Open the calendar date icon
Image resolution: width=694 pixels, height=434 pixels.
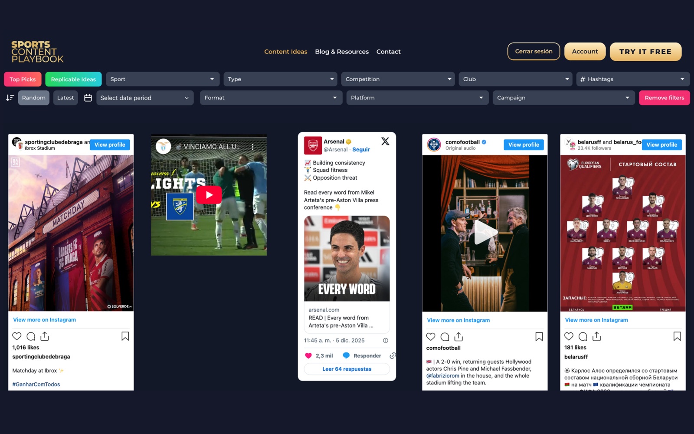(88, 98)
